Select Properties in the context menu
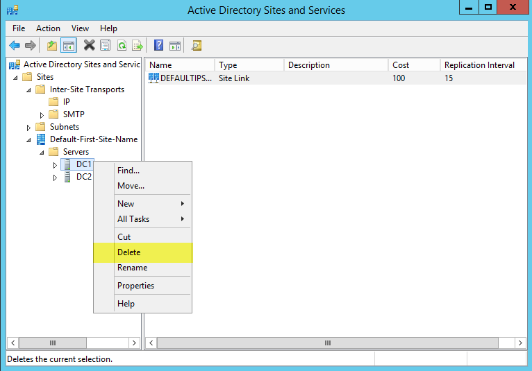The width and height of the screenshot is (532, 371). [x=135, y=286]
